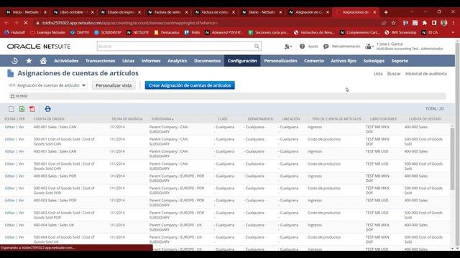This screenshot has height=258, width=460.
Task: Open the Trello bookmark
Action: point(192,32)
